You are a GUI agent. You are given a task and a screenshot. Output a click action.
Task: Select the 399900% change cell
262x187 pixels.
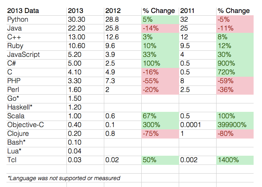tap(234, 124)
